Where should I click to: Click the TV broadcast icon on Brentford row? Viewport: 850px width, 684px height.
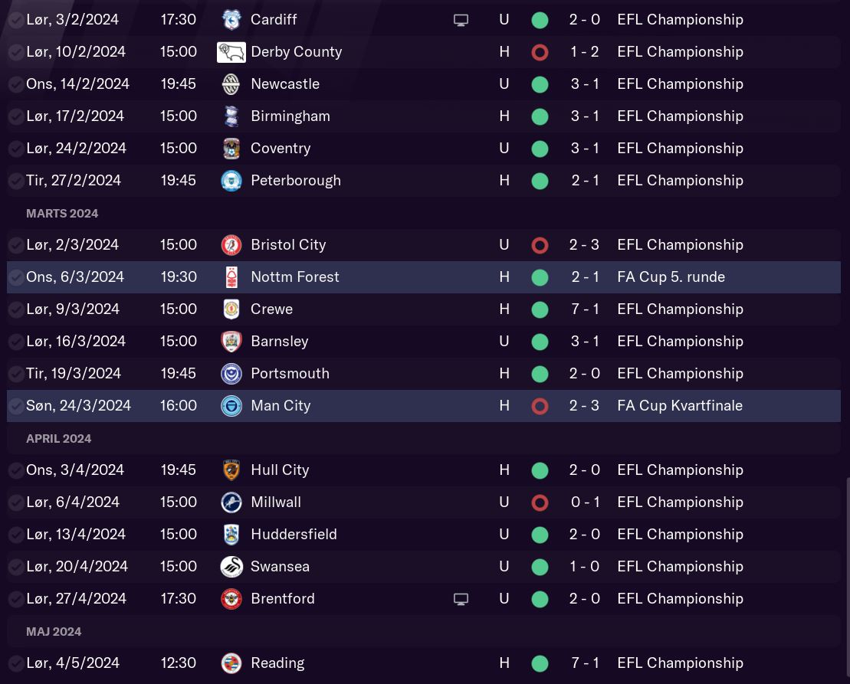coord(461,600)
